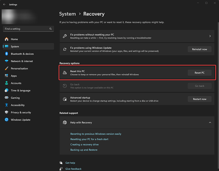Click the Give feedback icon
219x171 pixels.
(61, 169)
